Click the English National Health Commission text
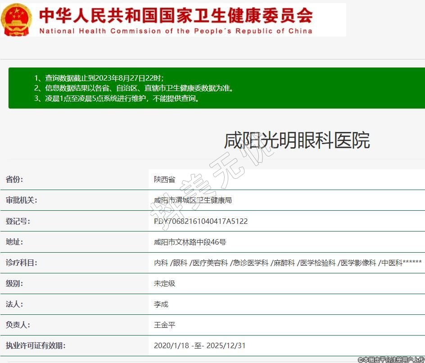The height and width of the screenshot is (363, 425). tap(176, 31)
